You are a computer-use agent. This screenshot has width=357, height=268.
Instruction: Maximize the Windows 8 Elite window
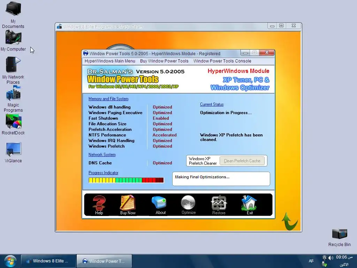tap(281, 26)
